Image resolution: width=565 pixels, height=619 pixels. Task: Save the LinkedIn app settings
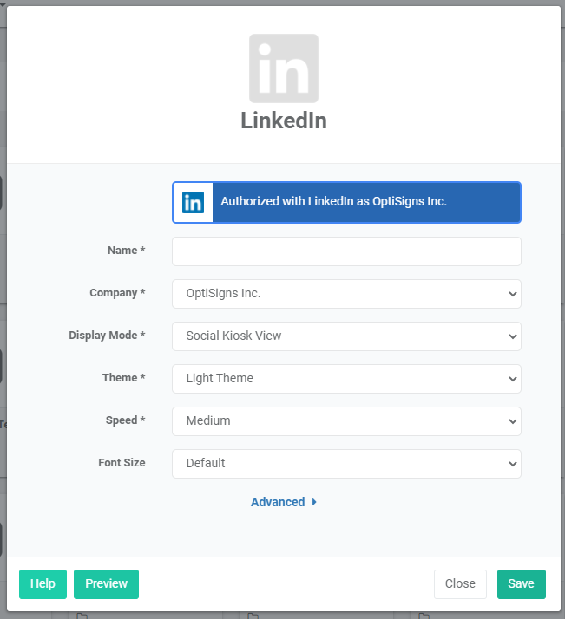521,584
